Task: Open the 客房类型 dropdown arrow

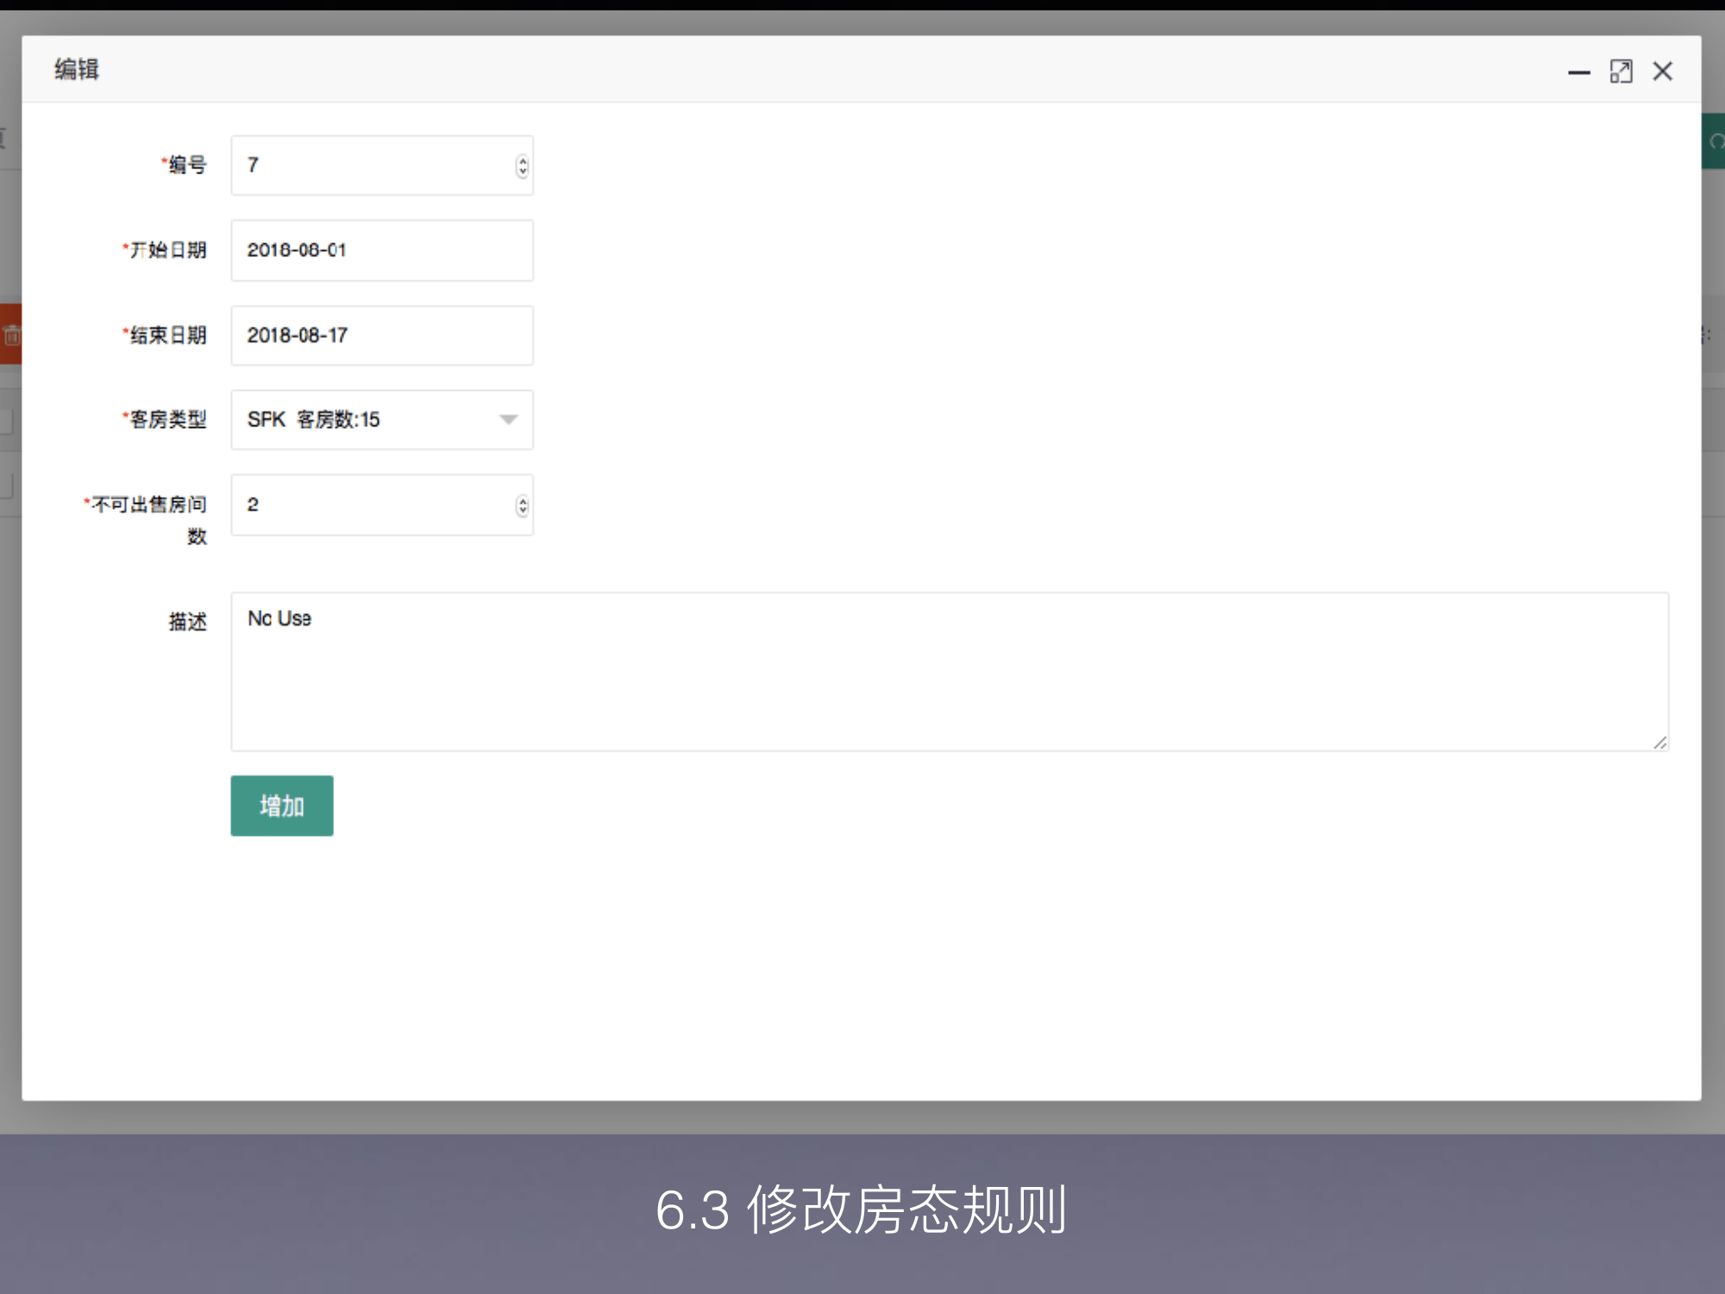Action: pyautogui.click(x=508, y=420)
